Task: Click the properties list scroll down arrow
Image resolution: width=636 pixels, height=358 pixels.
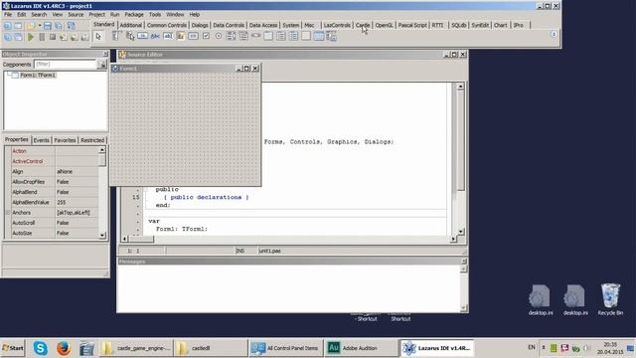Action: pos(102,235)
